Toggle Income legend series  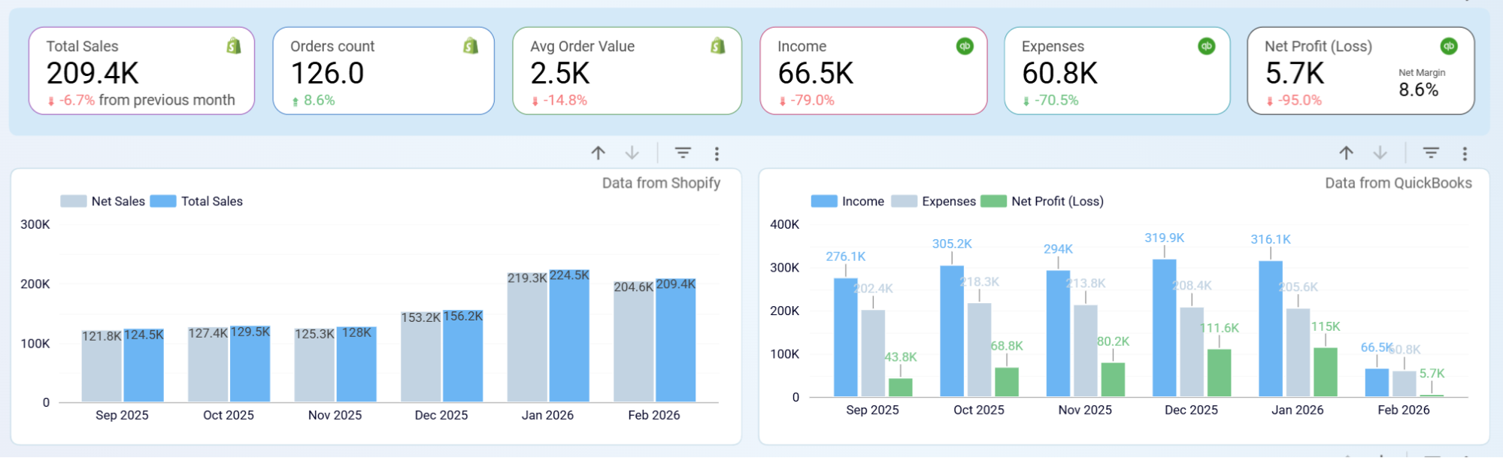pos(848,202)
